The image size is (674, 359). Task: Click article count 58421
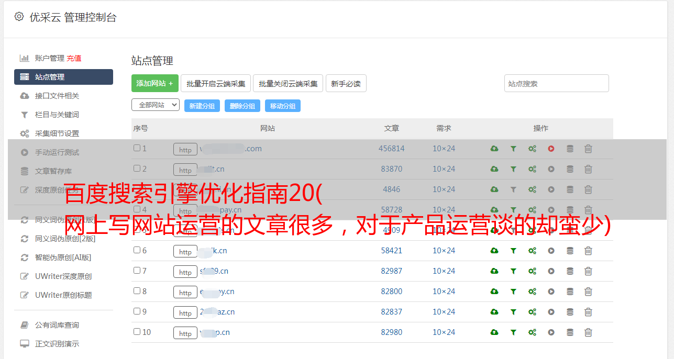[x=392, y=251]
